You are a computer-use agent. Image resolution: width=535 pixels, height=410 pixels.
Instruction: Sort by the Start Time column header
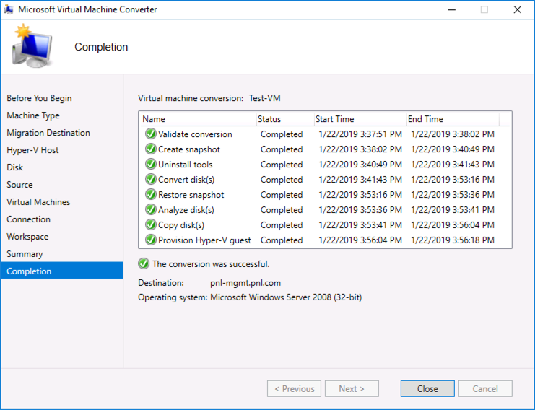360,119
